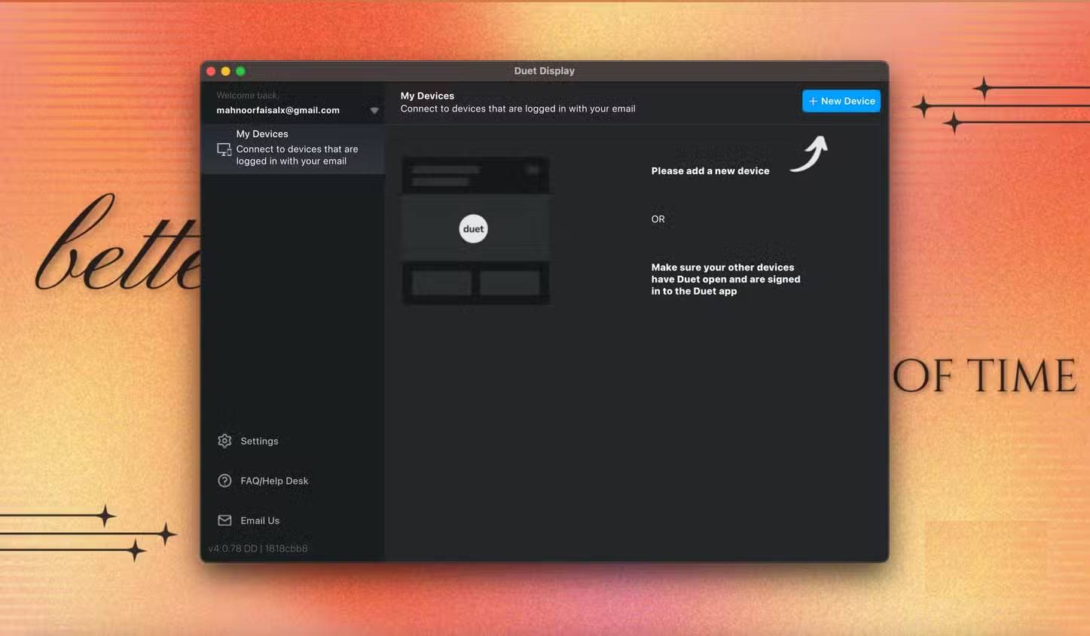Screen dimensions: 1090x636
Task: Expand the account dropdown arrow
Action: coord(374,111)
